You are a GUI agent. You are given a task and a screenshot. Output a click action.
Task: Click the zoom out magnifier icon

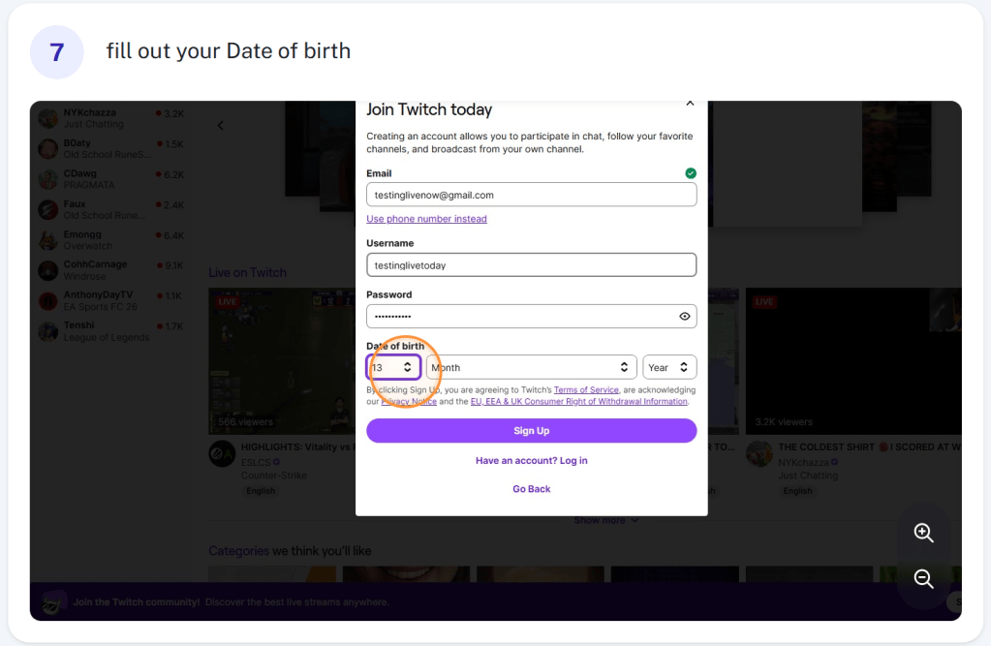(x=923, y=578)
